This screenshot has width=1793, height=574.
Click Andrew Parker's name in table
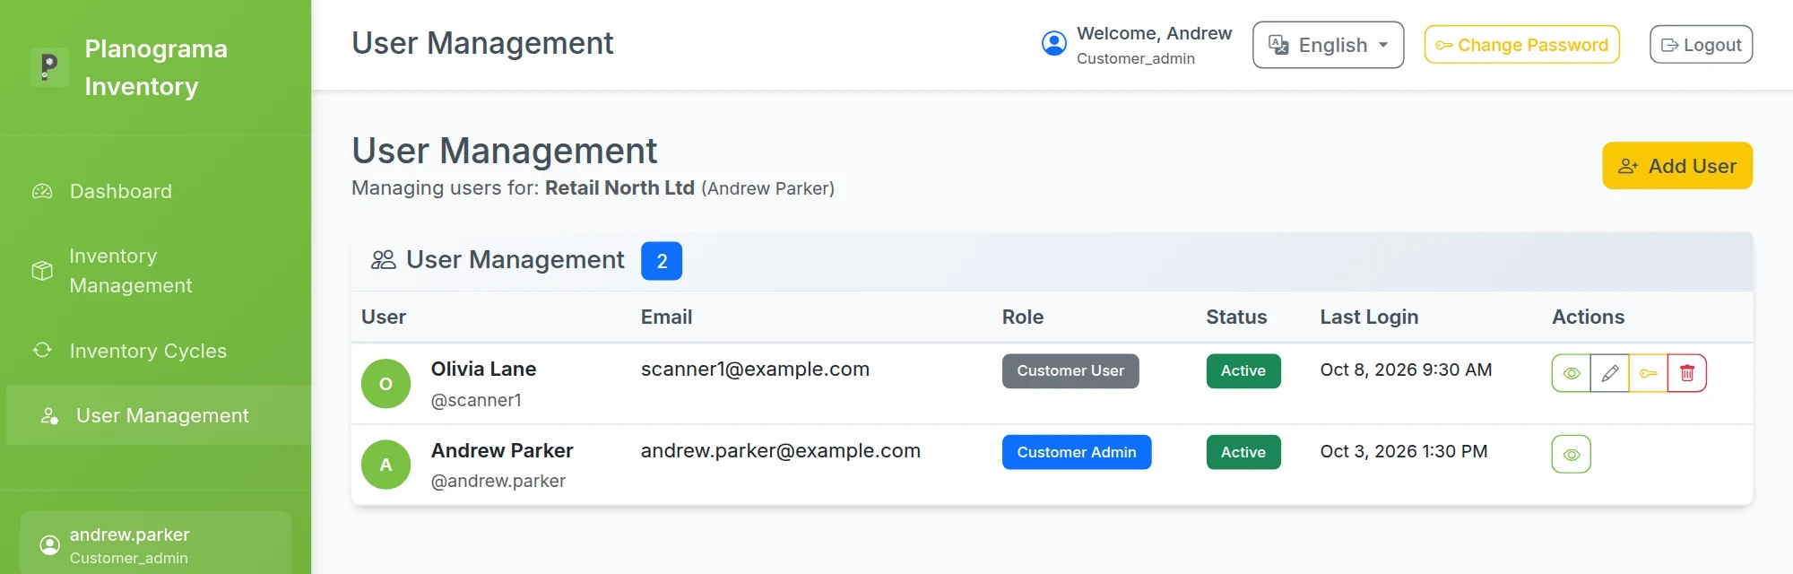[x=502, y=450]
